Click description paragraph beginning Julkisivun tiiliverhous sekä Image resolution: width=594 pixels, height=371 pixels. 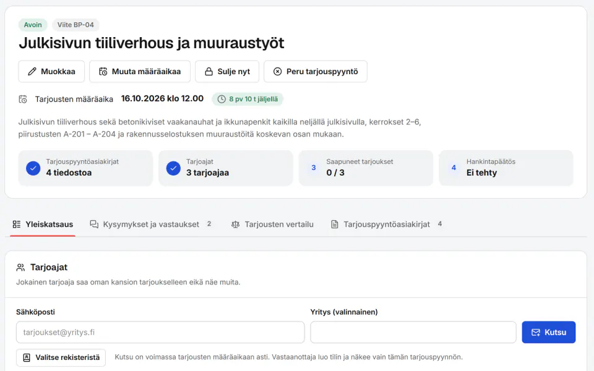point(220,128)
